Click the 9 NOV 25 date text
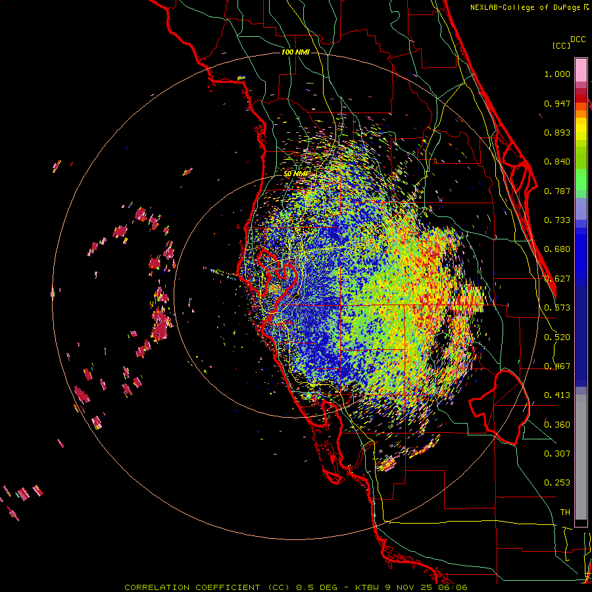The image size is (592, 592). click(x=409, y=587)
